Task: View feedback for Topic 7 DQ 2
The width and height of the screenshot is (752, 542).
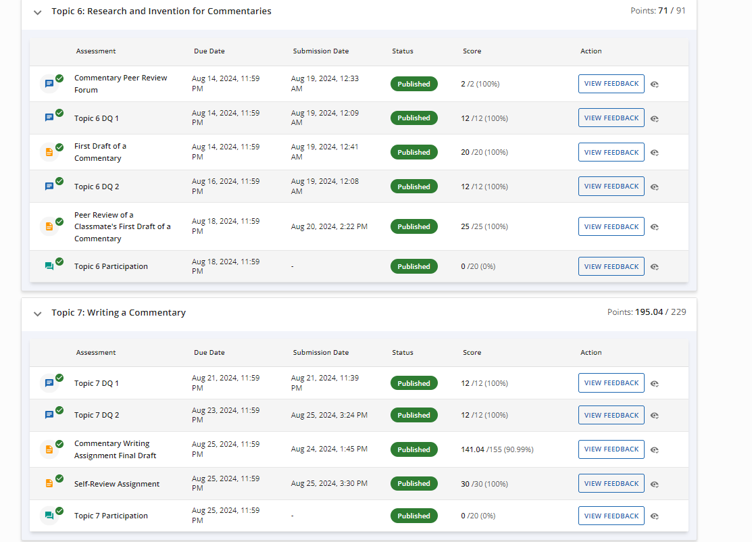Action: (611, 415)
